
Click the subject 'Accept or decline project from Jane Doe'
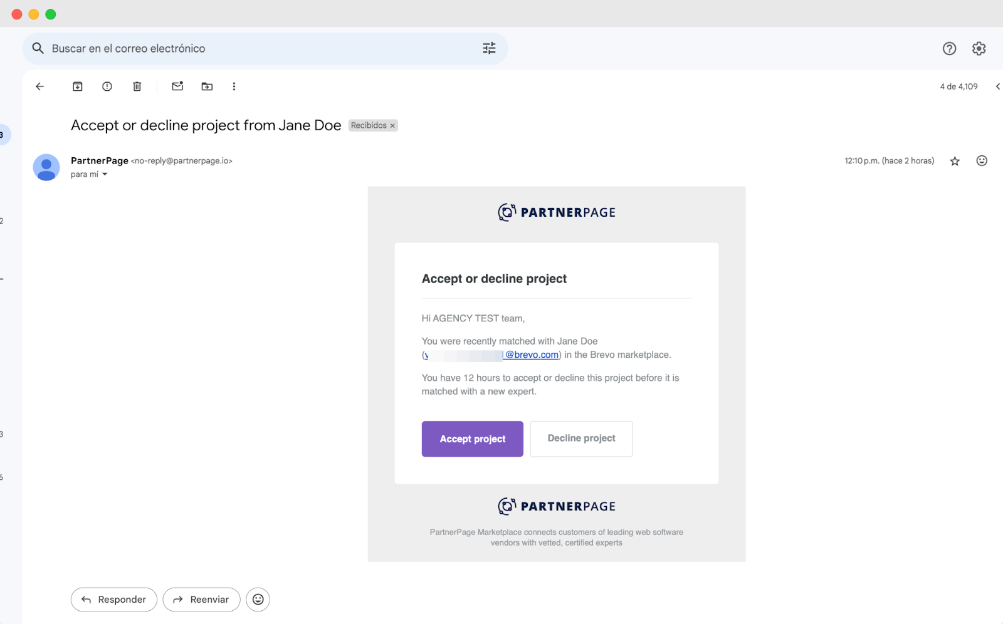point(206,125)
